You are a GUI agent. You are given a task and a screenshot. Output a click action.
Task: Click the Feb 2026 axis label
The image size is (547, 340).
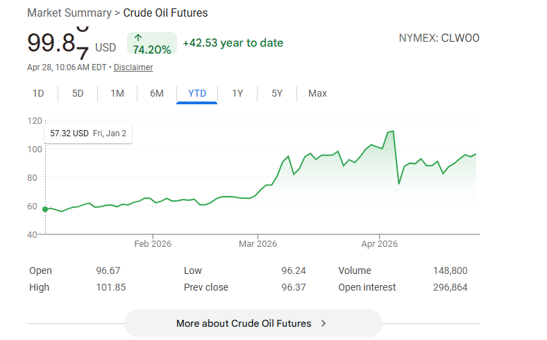click(153, 243)
